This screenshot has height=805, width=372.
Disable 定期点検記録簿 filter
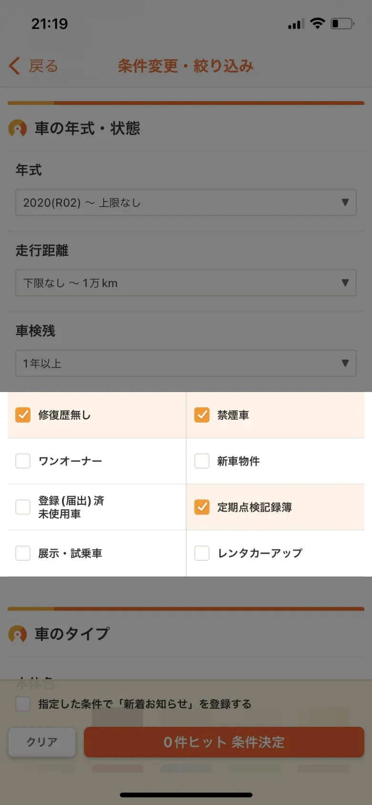tap(202, 507)
